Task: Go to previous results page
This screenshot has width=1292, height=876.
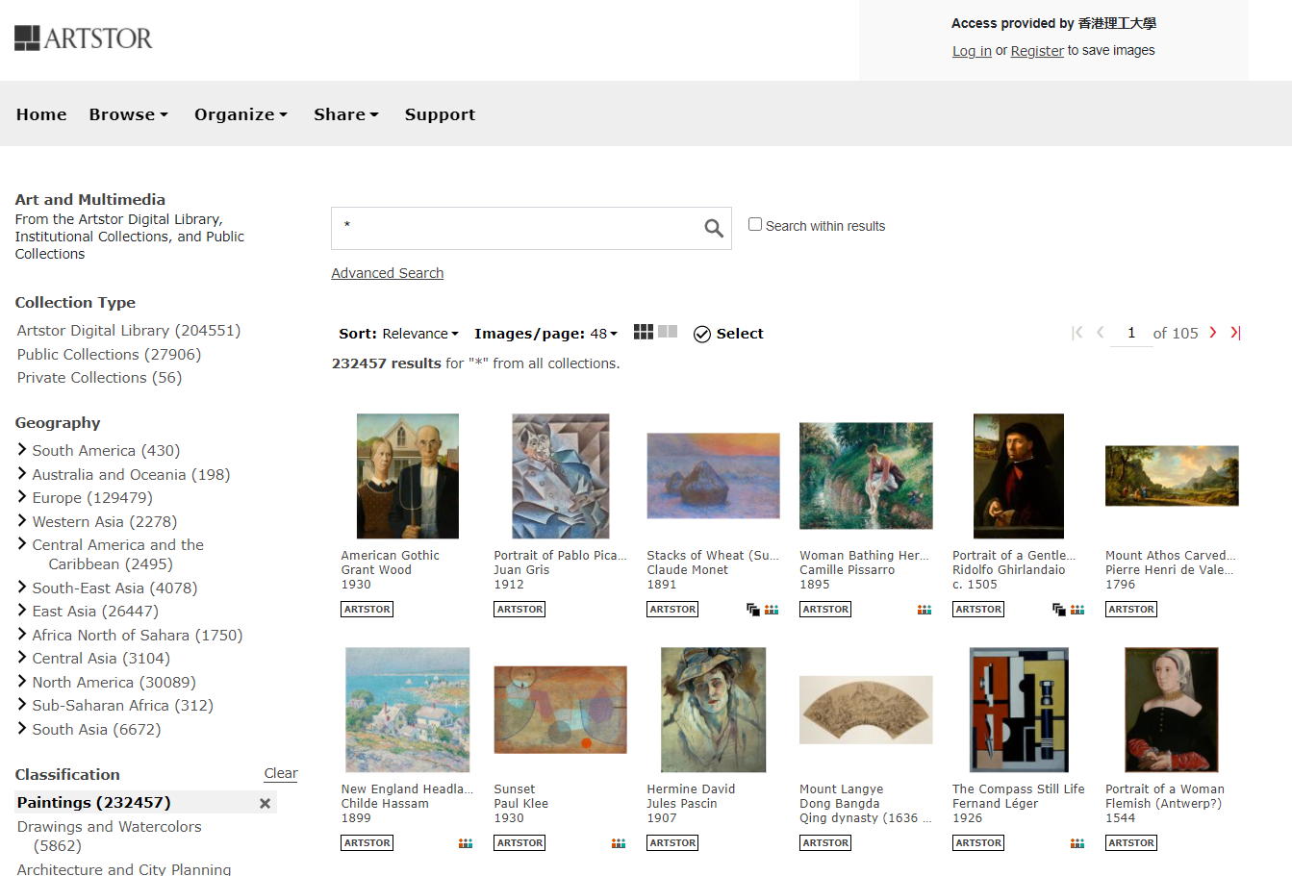Action: point(1101,333)
